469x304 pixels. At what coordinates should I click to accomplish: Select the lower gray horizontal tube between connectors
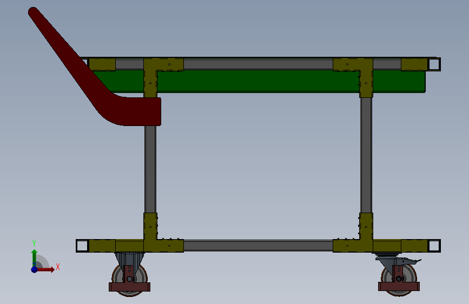(258, 246)
